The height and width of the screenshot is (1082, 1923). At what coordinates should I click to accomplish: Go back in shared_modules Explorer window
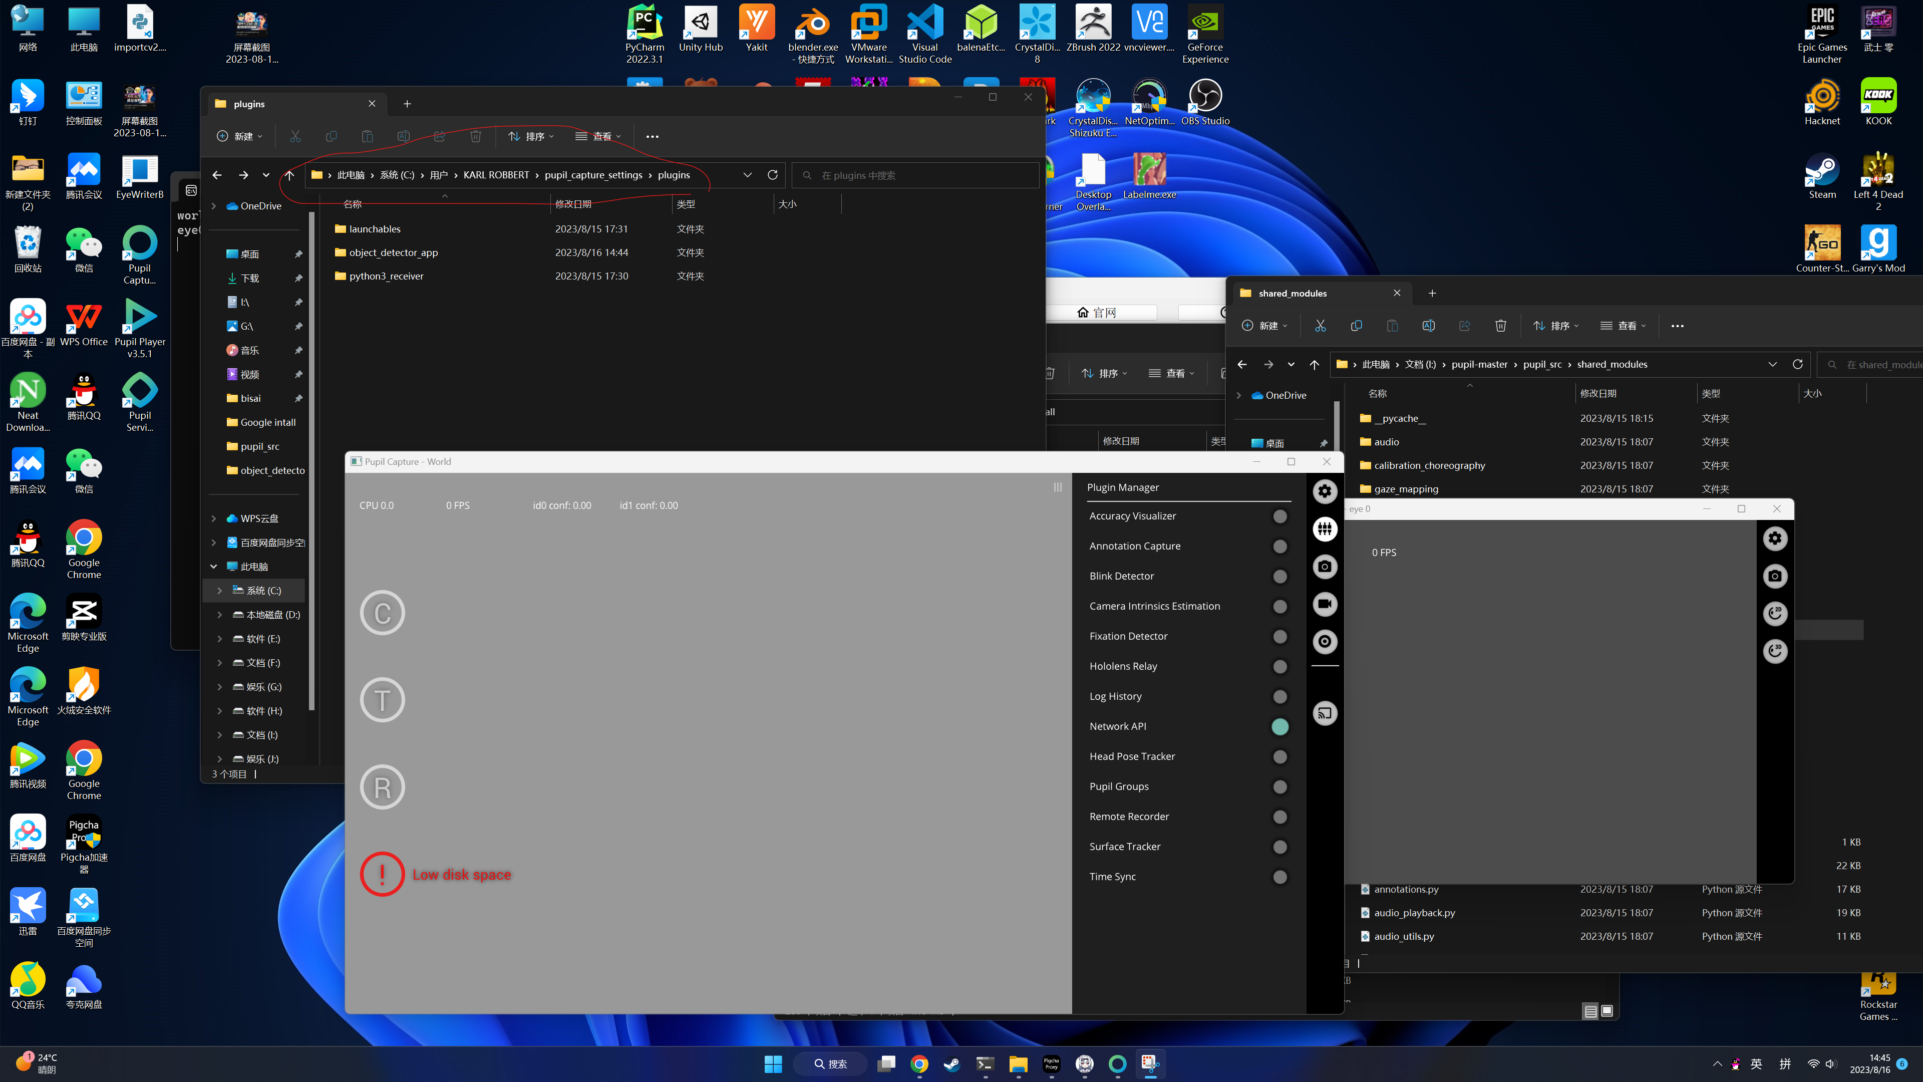[1242, 364]
